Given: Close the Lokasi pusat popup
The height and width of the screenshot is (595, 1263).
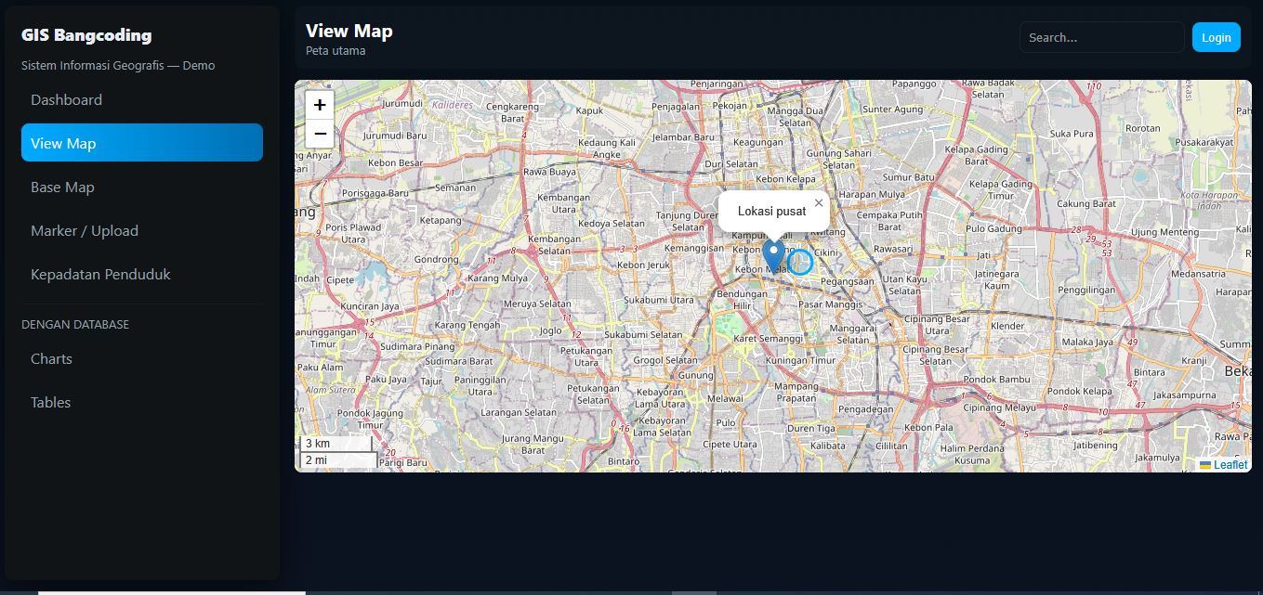Looking at the screenshot, I should click(x=819, y=202).
